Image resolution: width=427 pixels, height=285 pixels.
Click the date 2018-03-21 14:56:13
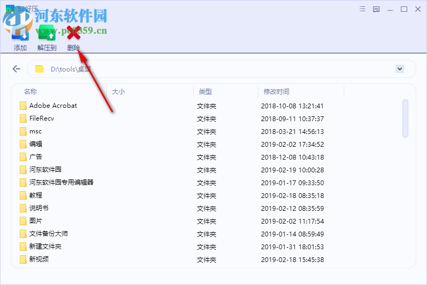pyautogui.click(x=292, y=131)
